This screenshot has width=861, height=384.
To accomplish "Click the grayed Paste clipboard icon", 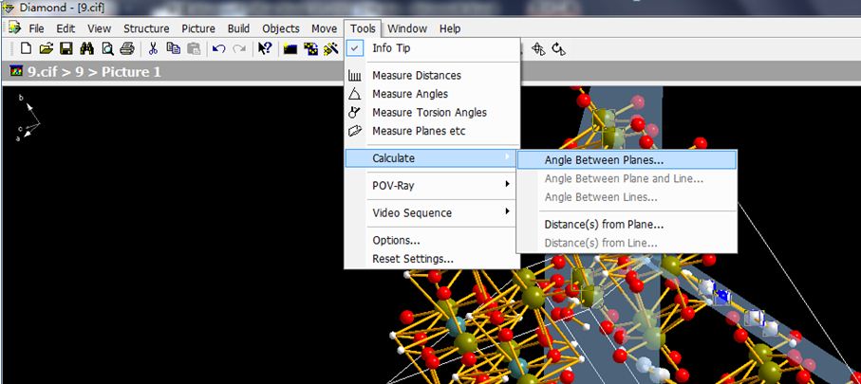I will click(194, 48).
